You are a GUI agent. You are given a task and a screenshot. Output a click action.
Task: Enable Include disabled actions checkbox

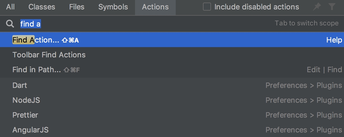point(207,7)
